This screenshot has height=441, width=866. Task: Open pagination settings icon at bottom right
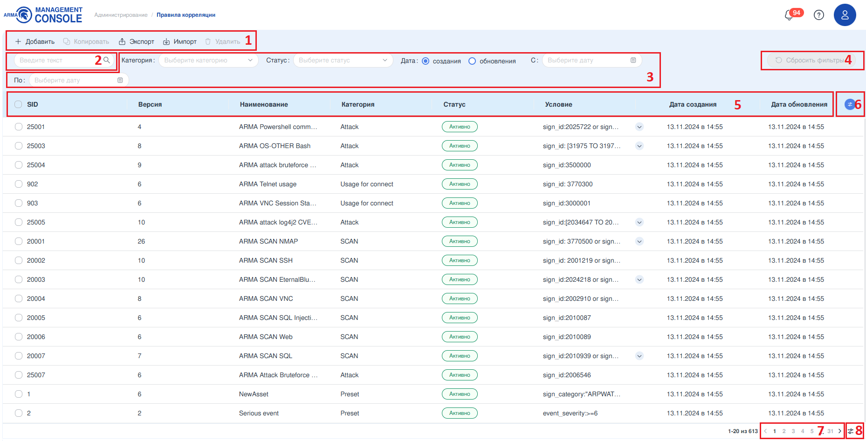tap(851, 431)
